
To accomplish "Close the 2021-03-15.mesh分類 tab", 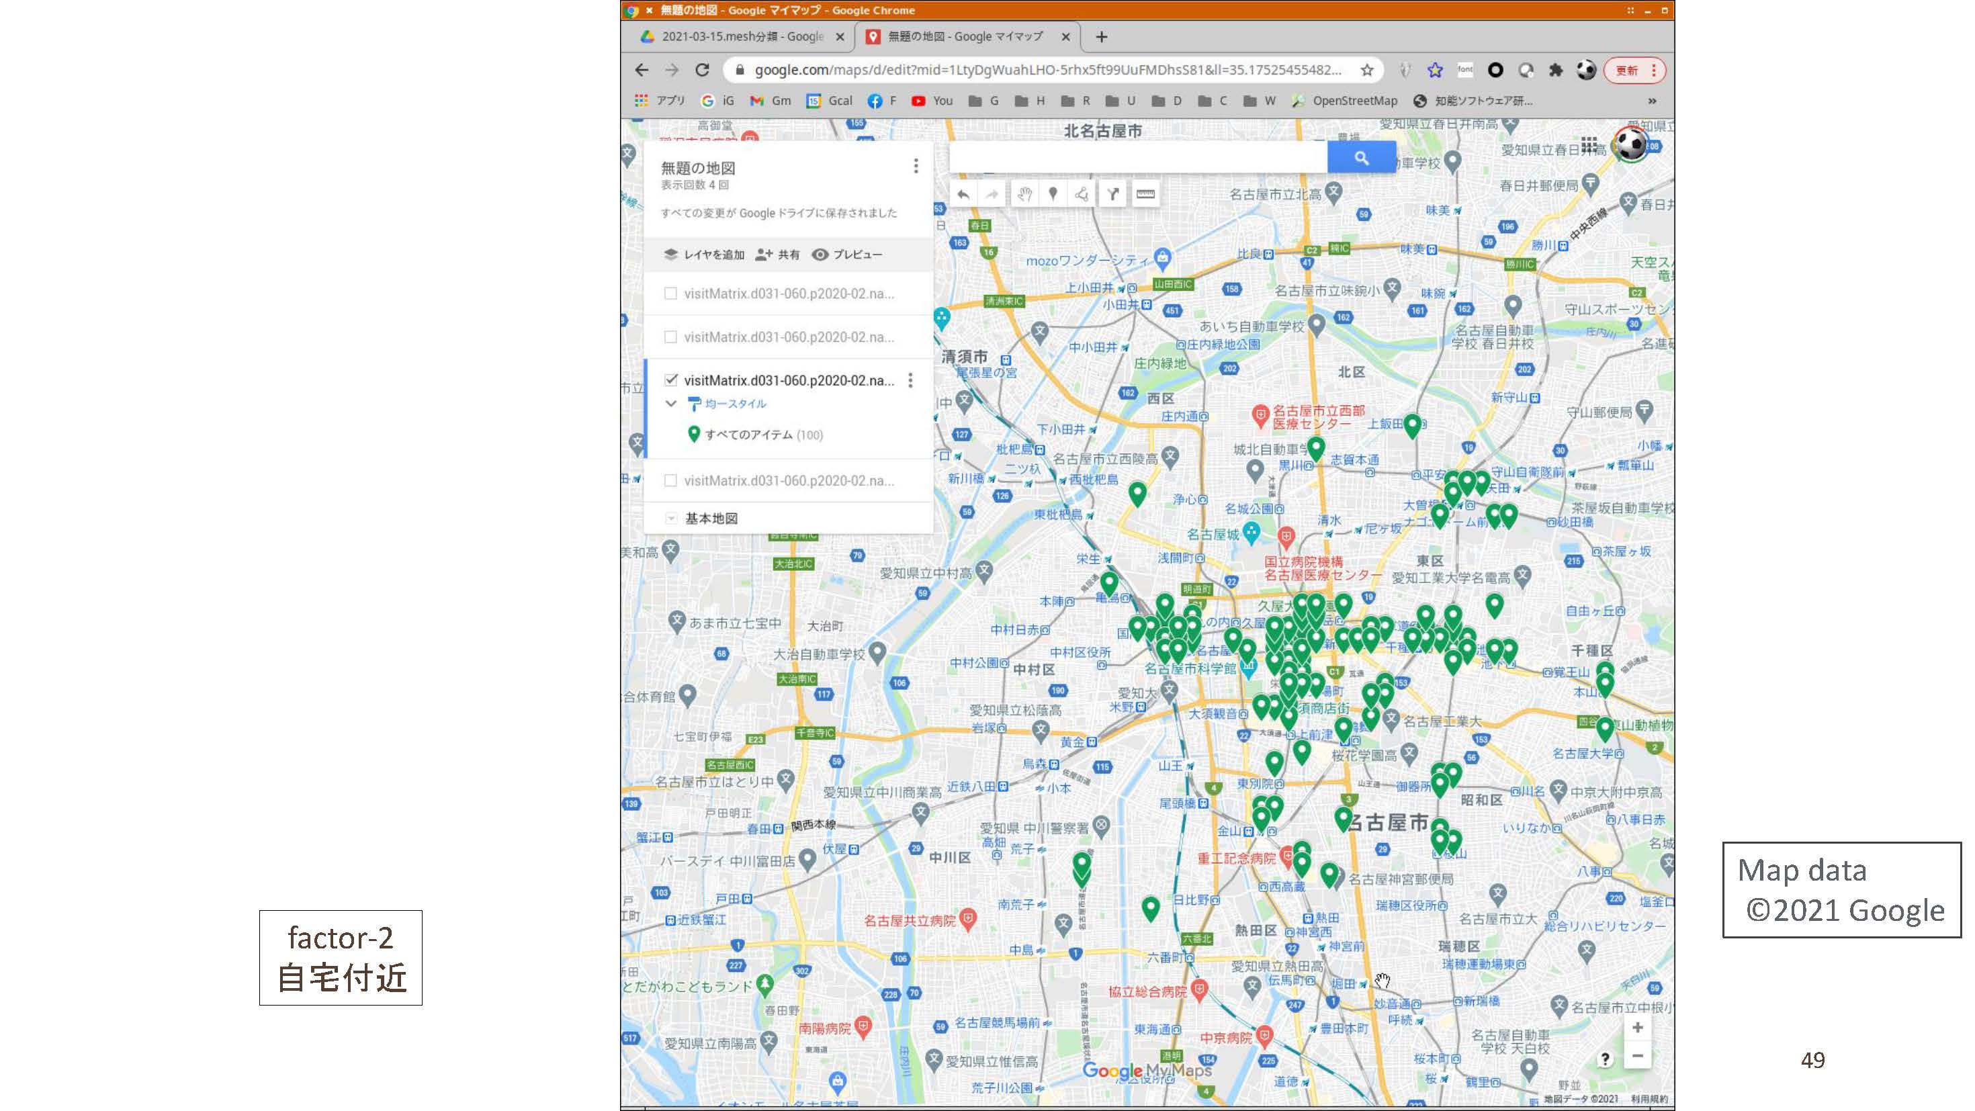I will click(x=840, y=37).
